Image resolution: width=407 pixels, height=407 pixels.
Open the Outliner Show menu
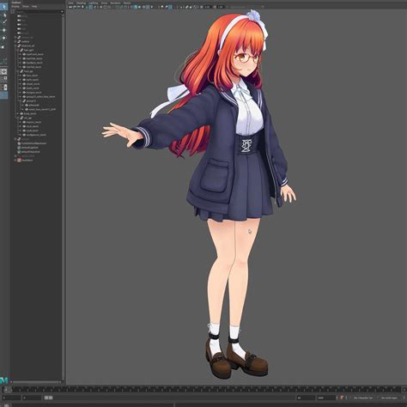26,6
